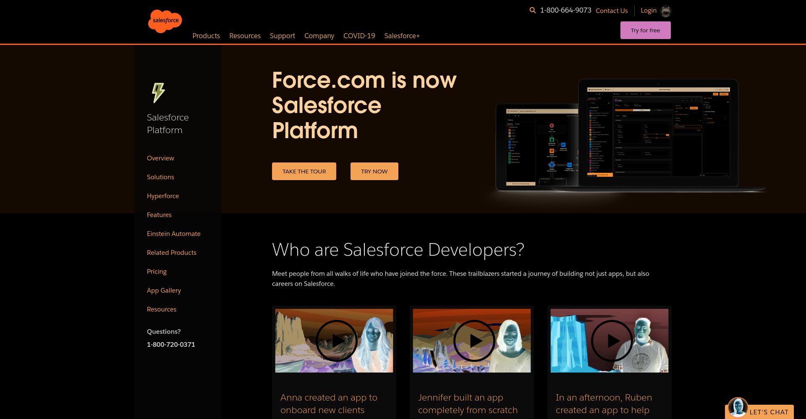This screenshot has height=419, width=806.
Task: Open "Jennifer built an app" card title
Action: pos(468,403)
